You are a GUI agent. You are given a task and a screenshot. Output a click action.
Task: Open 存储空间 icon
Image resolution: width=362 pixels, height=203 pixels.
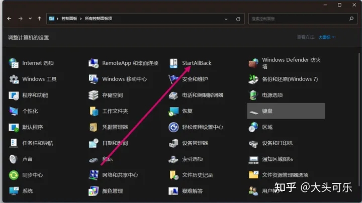(94, 95)
